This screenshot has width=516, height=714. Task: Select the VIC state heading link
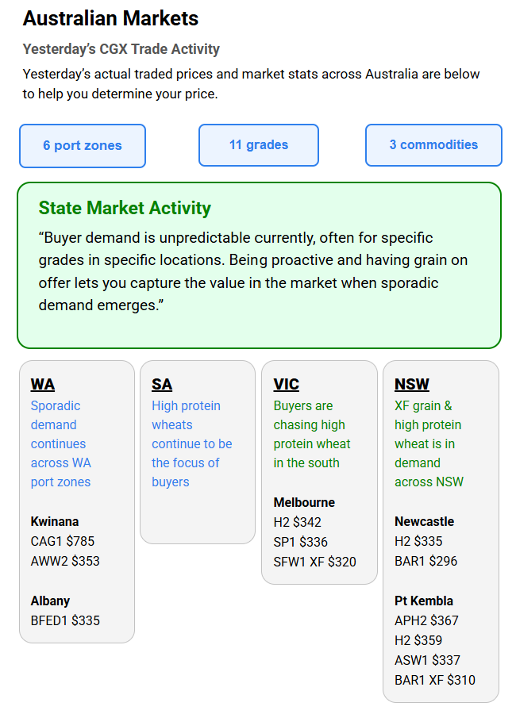(x=286, y=385)
